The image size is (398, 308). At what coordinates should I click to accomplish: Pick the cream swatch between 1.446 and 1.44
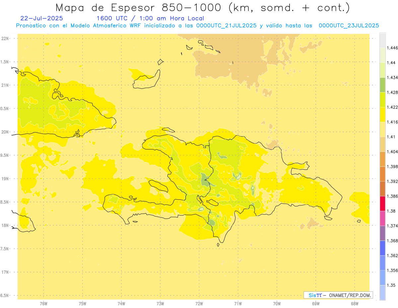click(x=382, y=55)
